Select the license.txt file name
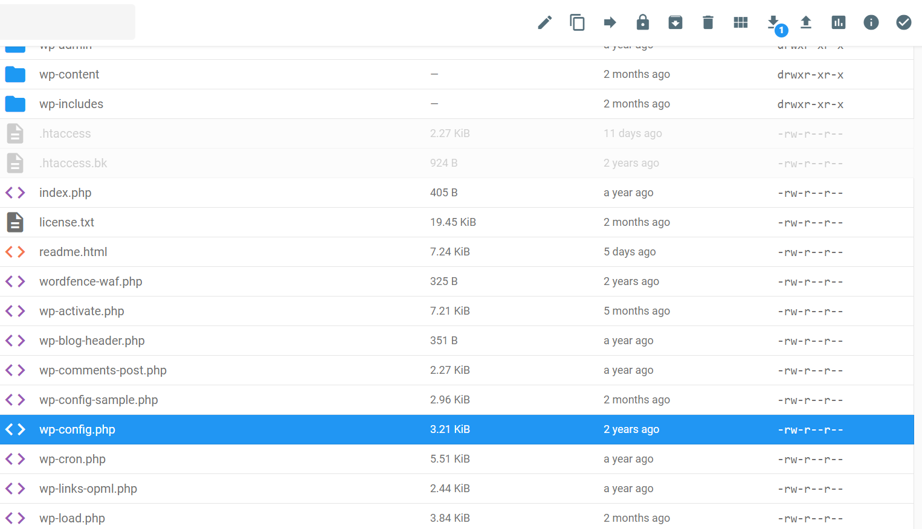 pyautogui.click(x=66, y=222)
